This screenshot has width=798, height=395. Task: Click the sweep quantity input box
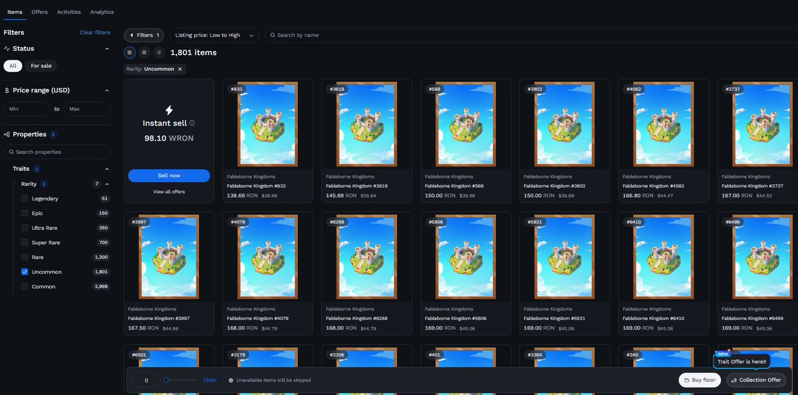[146, 380]
